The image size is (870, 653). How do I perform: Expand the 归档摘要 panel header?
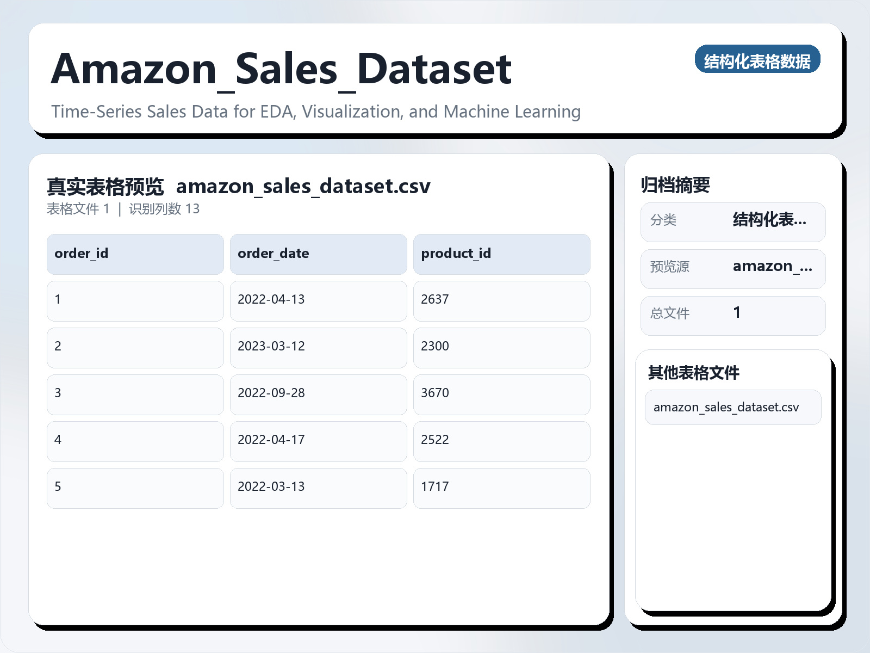(677, 184)
